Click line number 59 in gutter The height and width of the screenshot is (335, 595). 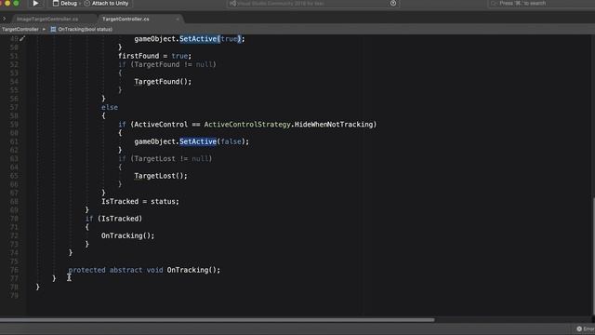pyautogui.click(x=14, y=125)
